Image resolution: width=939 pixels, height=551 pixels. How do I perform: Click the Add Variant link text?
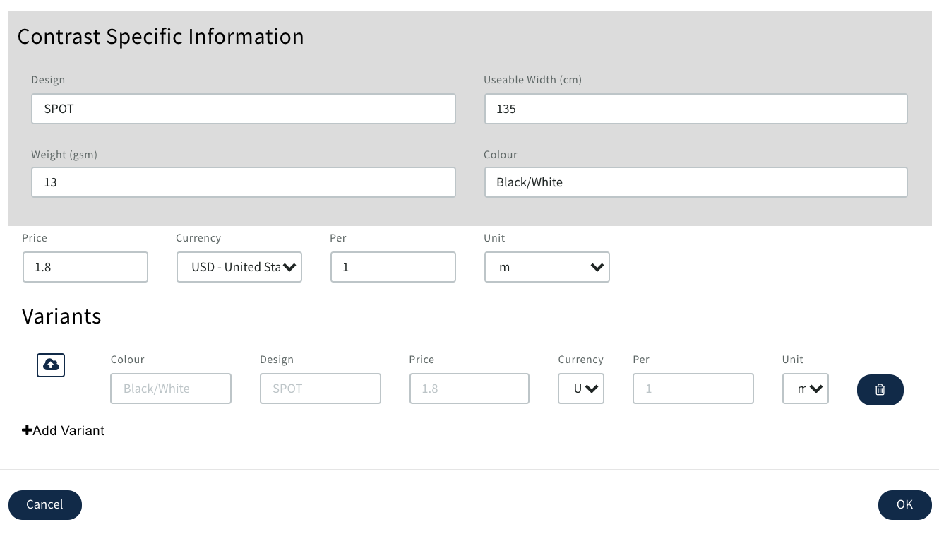tap(68, 430)
